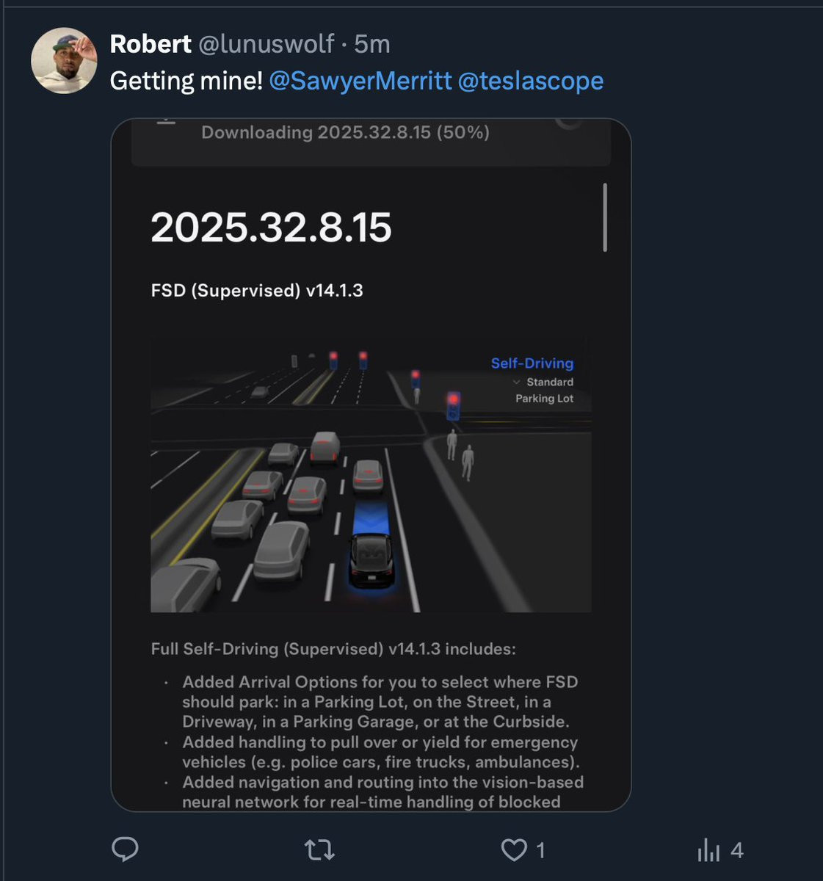Open the @SawyerMerritt mention link

pos(360,80)
